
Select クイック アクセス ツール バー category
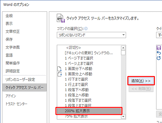[x=25, y=88]
